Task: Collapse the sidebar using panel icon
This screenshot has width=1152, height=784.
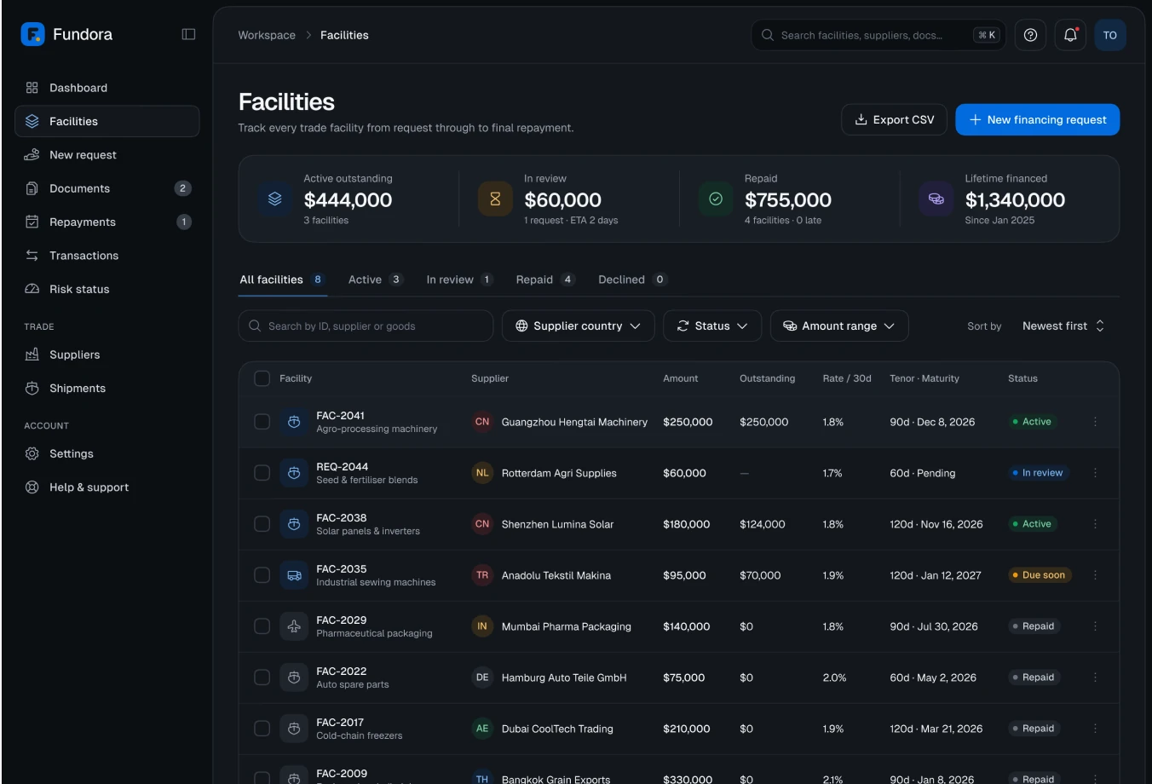Action: pyautogui.click(x=188, y=34)
